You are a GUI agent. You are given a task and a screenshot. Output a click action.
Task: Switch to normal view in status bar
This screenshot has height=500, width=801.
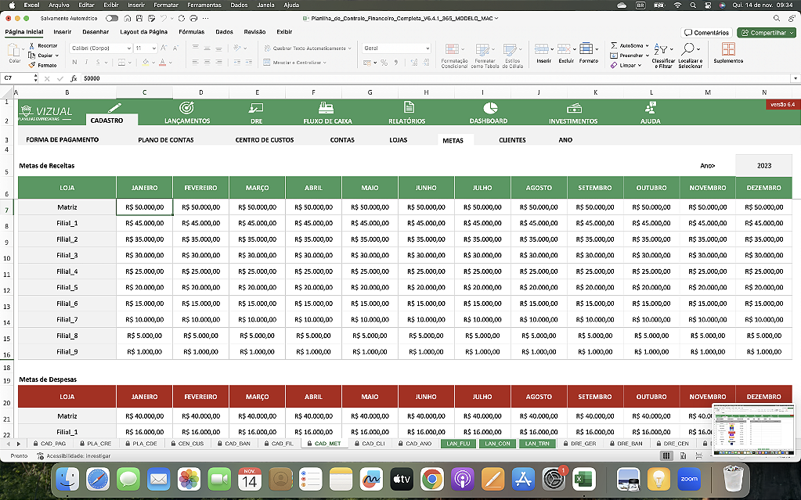666,455
